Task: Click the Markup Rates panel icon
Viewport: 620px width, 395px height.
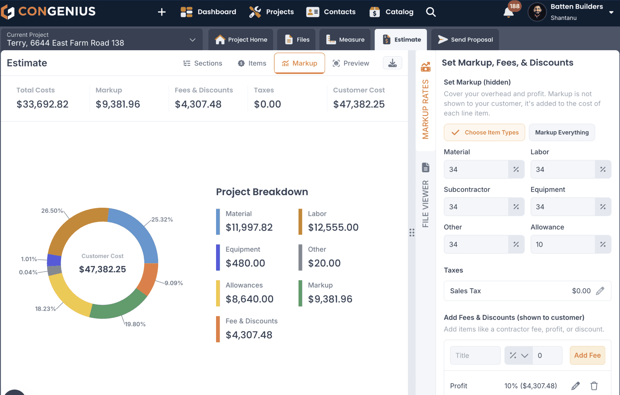Action: point(426,67)
